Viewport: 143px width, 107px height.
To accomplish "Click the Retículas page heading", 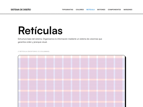I will (x=40, y=30).
